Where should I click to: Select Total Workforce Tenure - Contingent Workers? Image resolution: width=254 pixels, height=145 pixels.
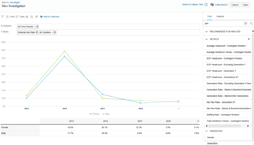pos(227,121)
